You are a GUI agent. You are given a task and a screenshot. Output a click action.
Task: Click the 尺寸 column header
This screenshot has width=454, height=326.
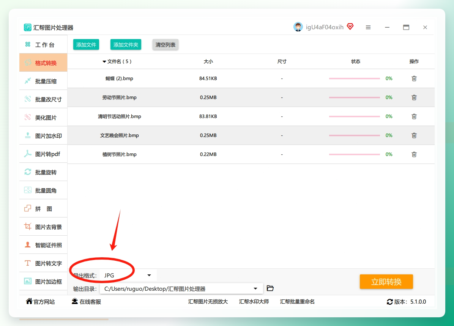[282, 61]
